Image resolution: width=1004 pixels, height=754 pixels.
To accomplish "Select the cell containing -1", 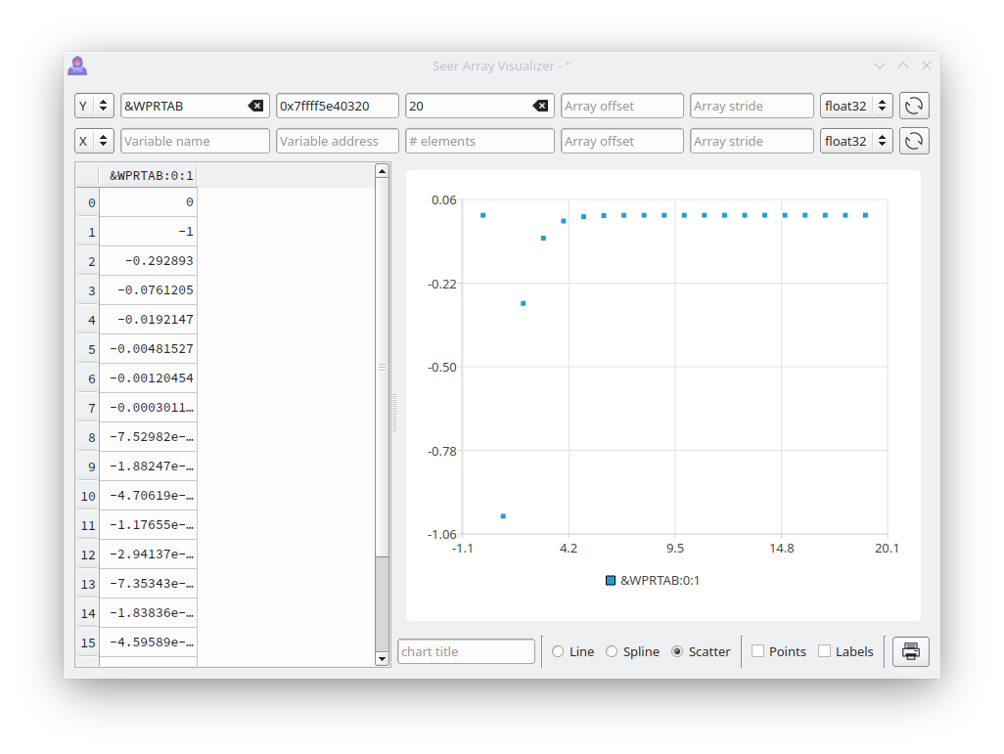I will pos(149,232).
